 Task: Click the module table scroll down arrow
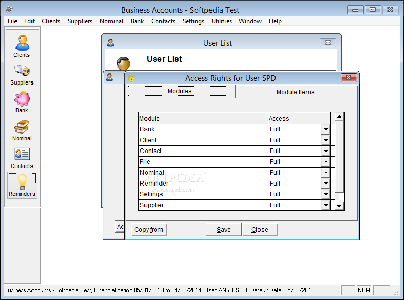tap(339, 206)
